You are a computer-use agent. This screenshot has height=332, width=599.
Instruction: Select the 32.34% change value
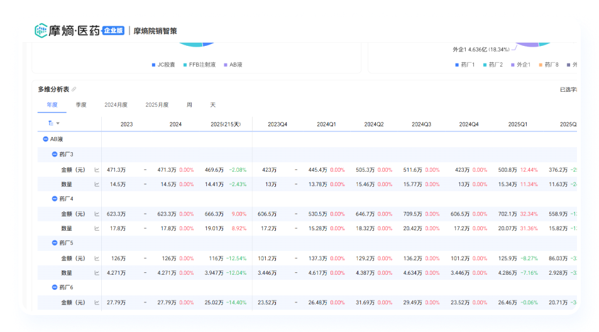click(529, 214)
